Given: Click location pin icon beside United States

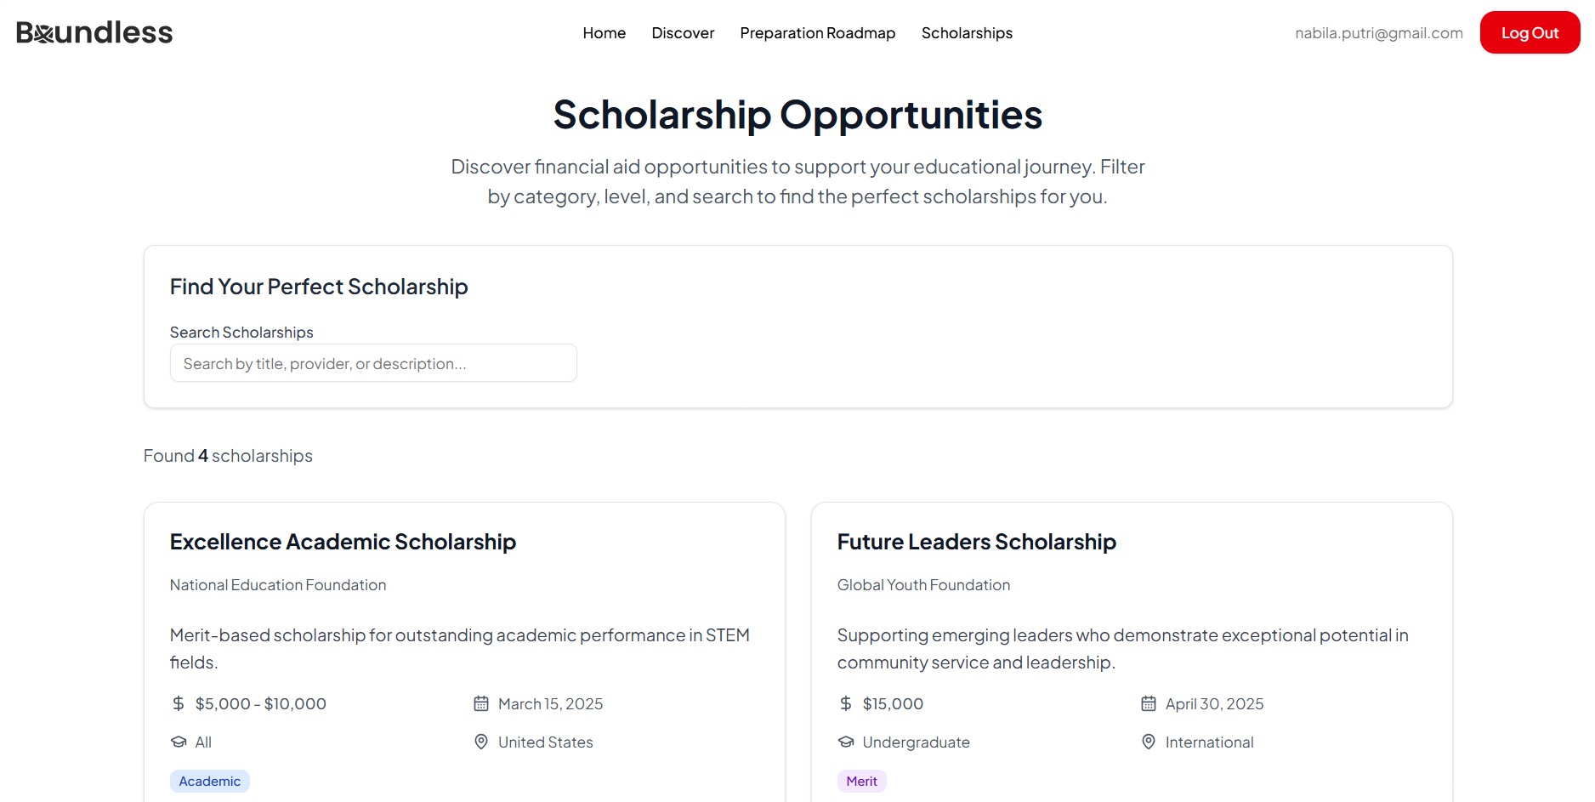Looking at the screenshot, I should 481,742.
